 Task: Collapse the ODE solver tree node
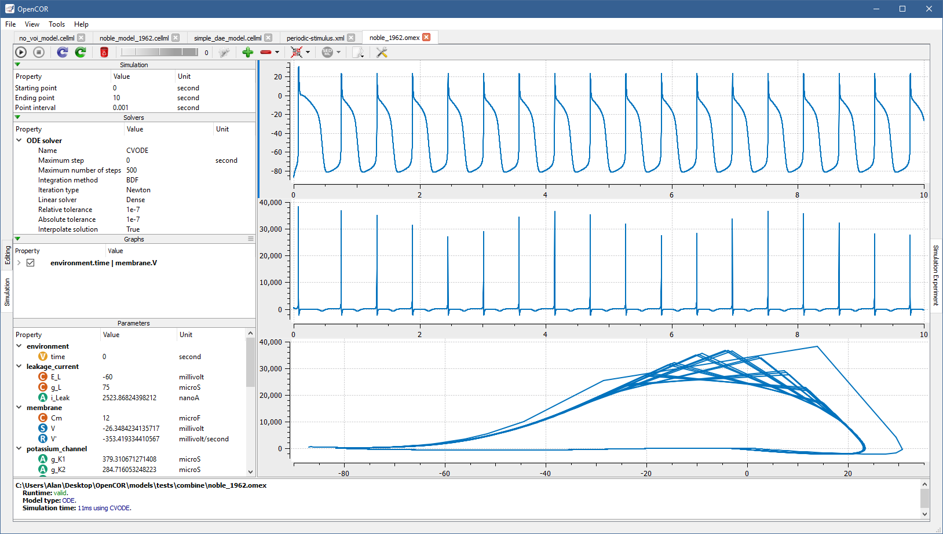(19, 140)
